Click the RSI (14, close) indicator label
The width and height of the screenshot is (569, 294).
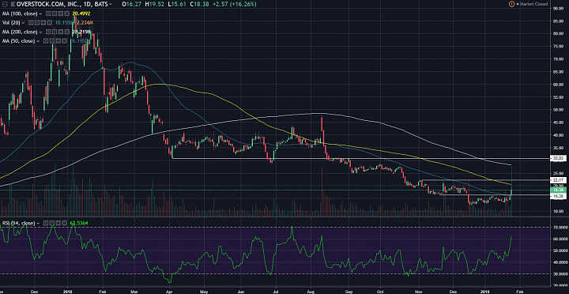tap(18, 223)
